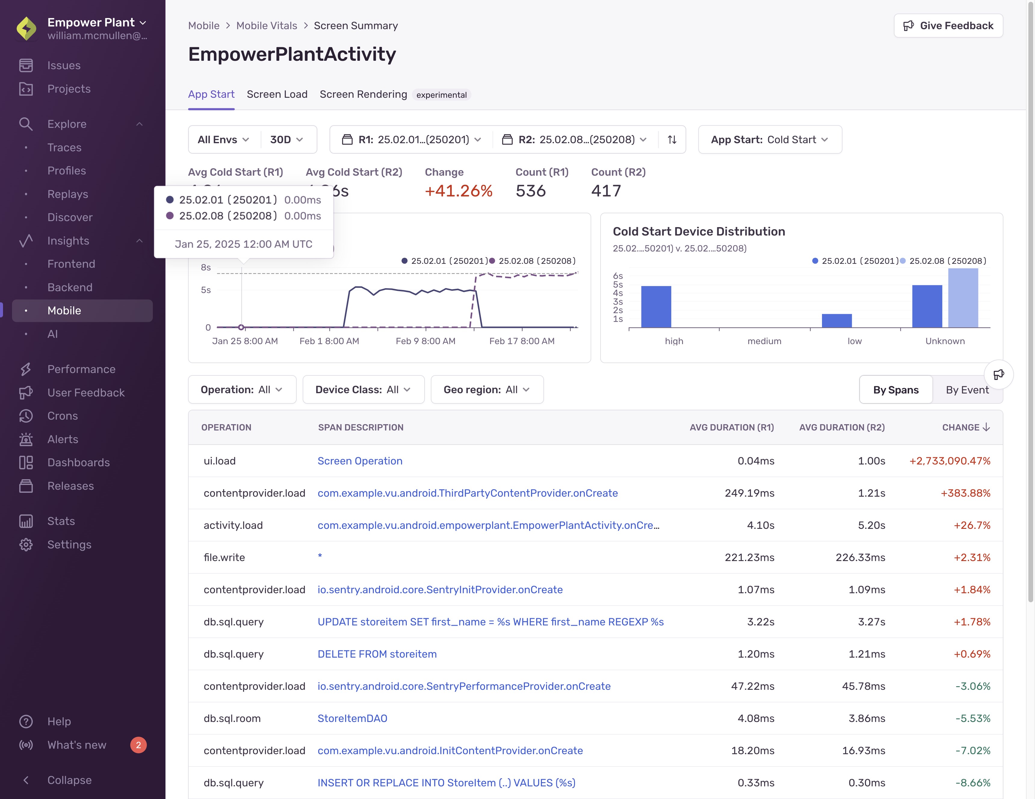Open User Feedback megaphone icon
The width and height of the screenshot is (1035, 799).
pos(26,392)
